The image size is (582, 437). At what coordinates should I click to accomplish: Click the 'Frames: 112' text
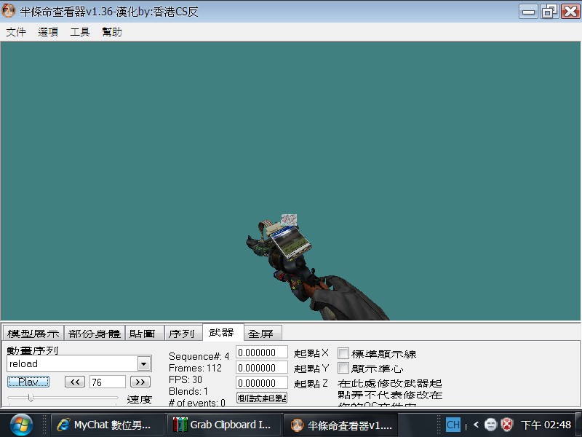pyautogui.click(x=195, y=368)
